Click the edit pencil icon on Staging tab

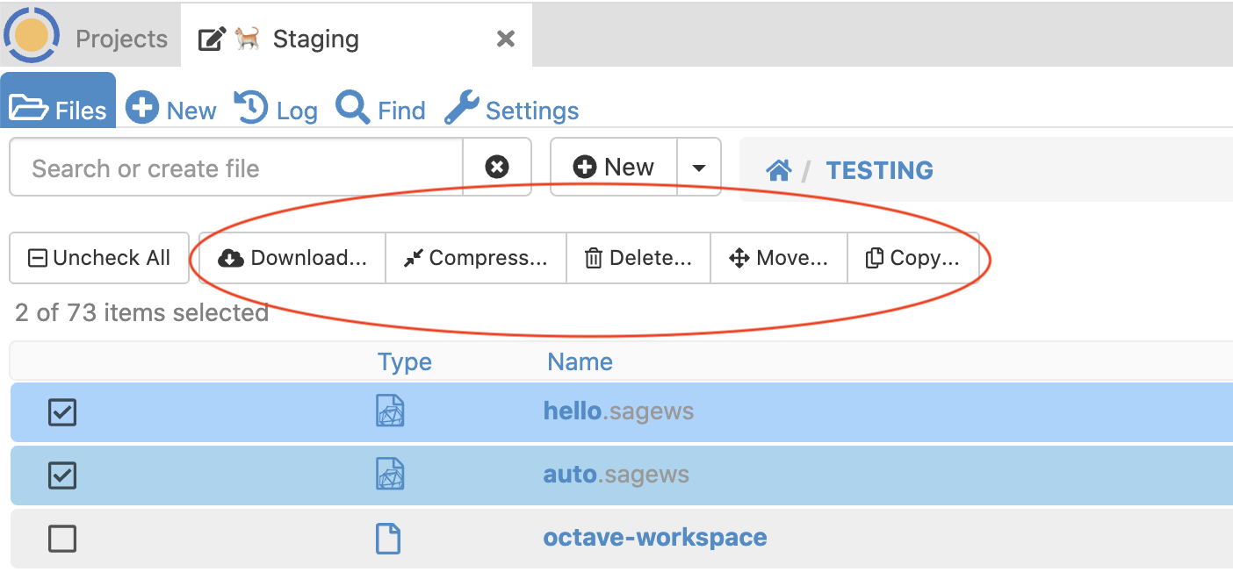212,39
